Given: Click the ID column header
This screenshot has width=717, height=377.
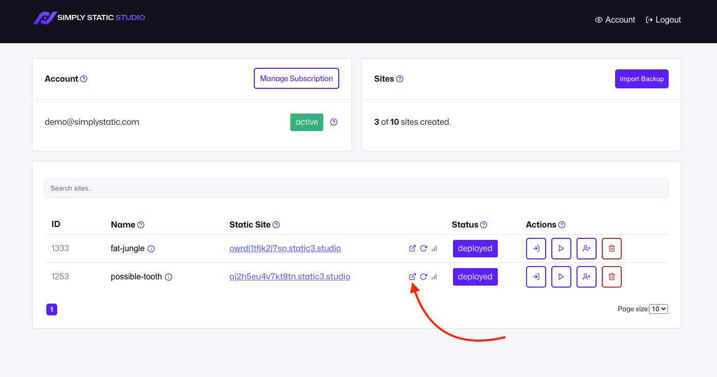Looking at the screenshot, I should click(x=56, y=224).
